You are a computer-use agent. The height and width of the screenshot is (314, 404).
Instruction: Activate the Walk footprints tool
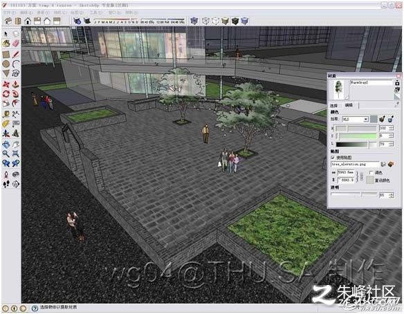point(6,184)
